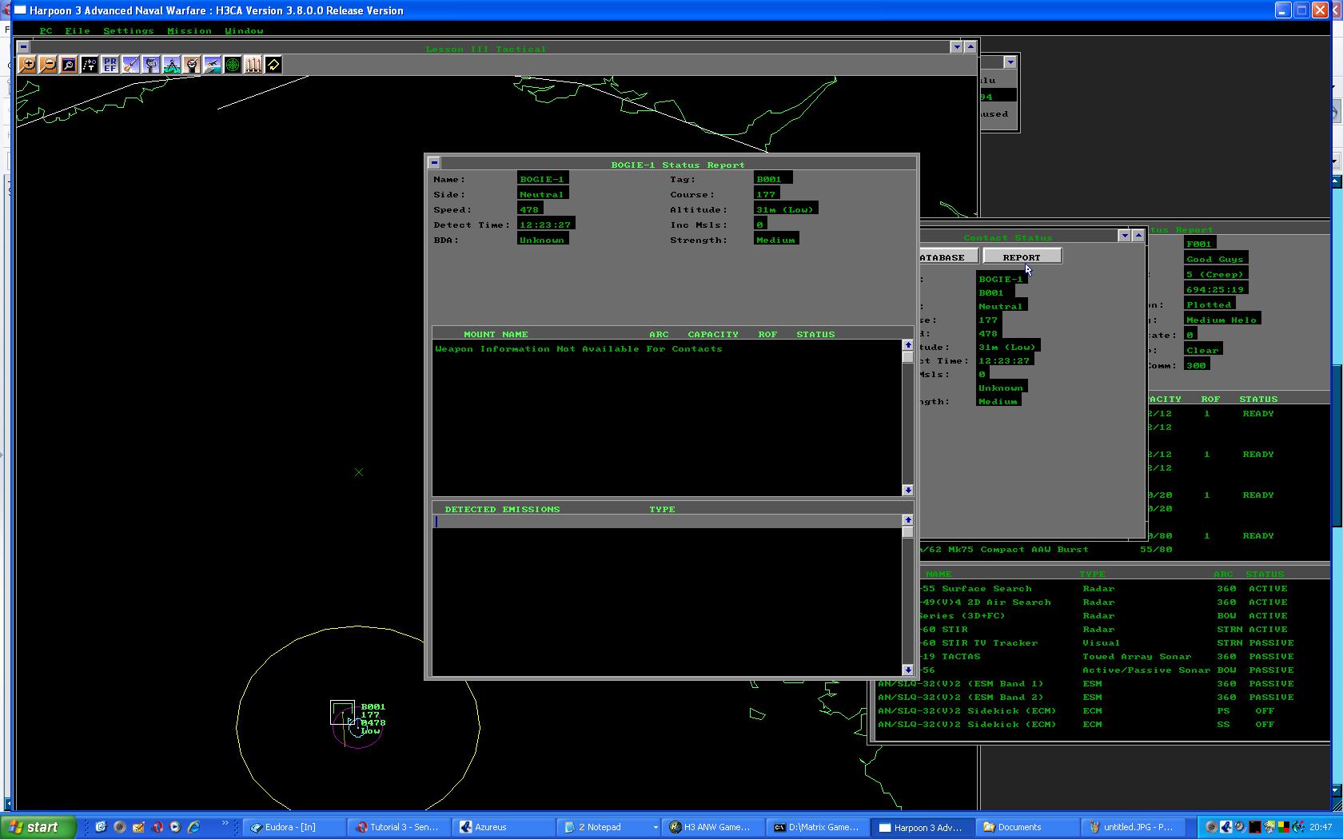Open the tactical map window control menu
This screenshot has width=1343, height=839.
23,47
